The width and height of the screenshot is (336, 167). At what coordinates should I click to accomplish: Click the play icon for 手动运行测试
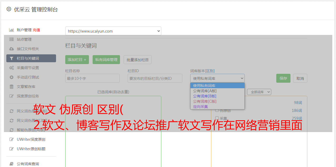click(11, 77)
